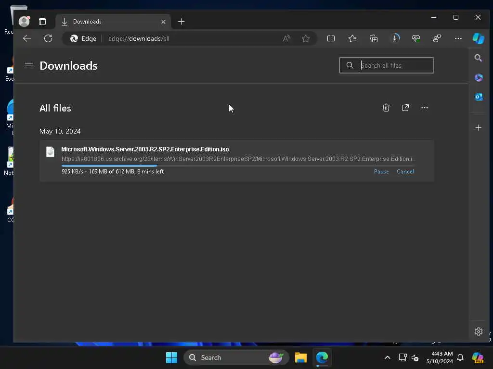
Task: Open Settings and more ellipsis menu
Action: (x=458, y=38)
